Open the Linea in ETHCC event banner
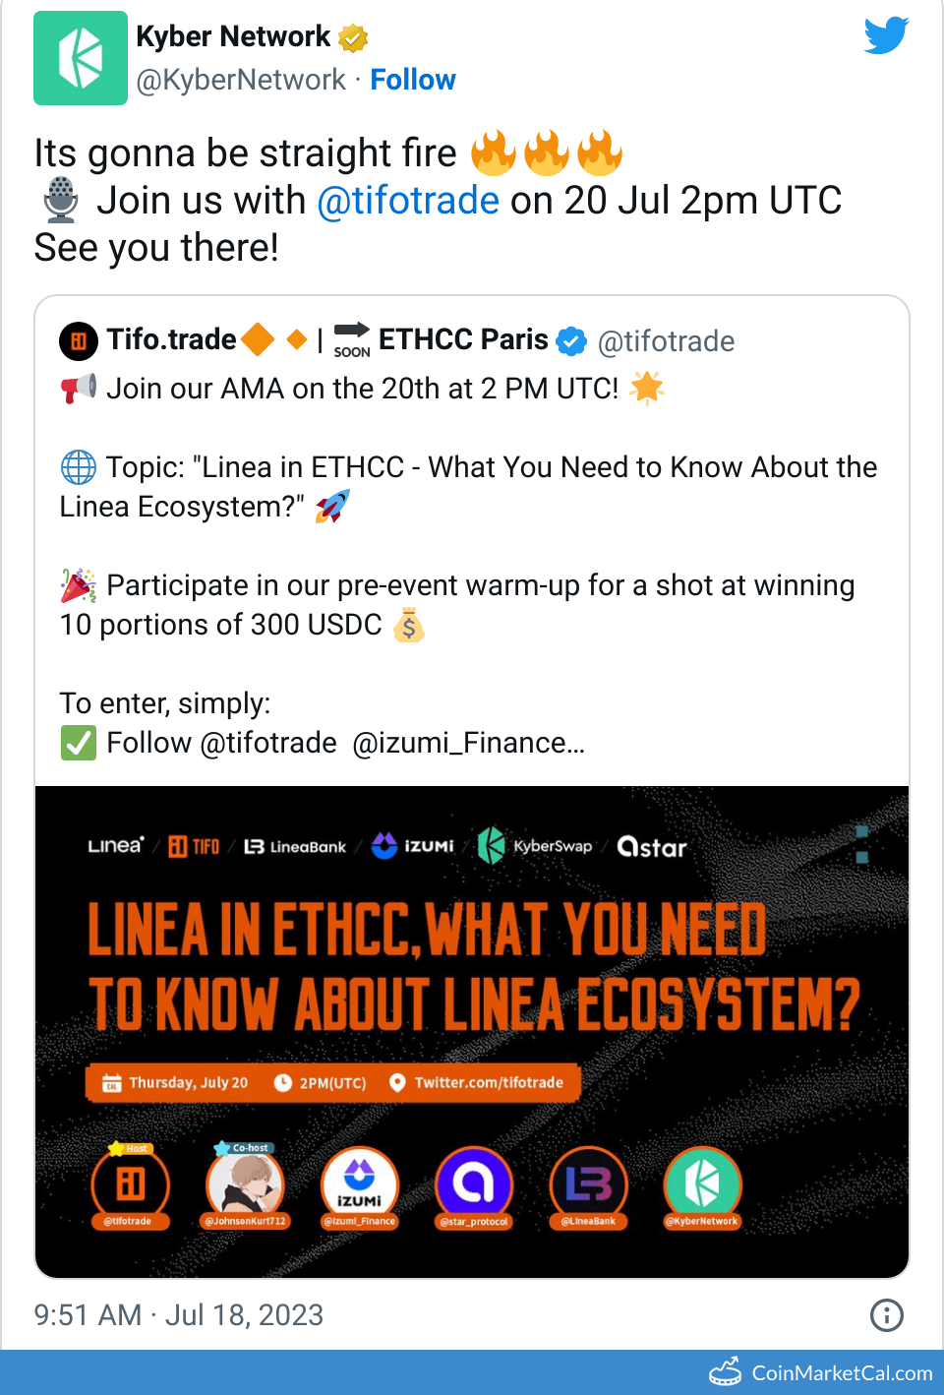Image resolution: width=944 pixels, height=1395 pixels. pos(472,984)
